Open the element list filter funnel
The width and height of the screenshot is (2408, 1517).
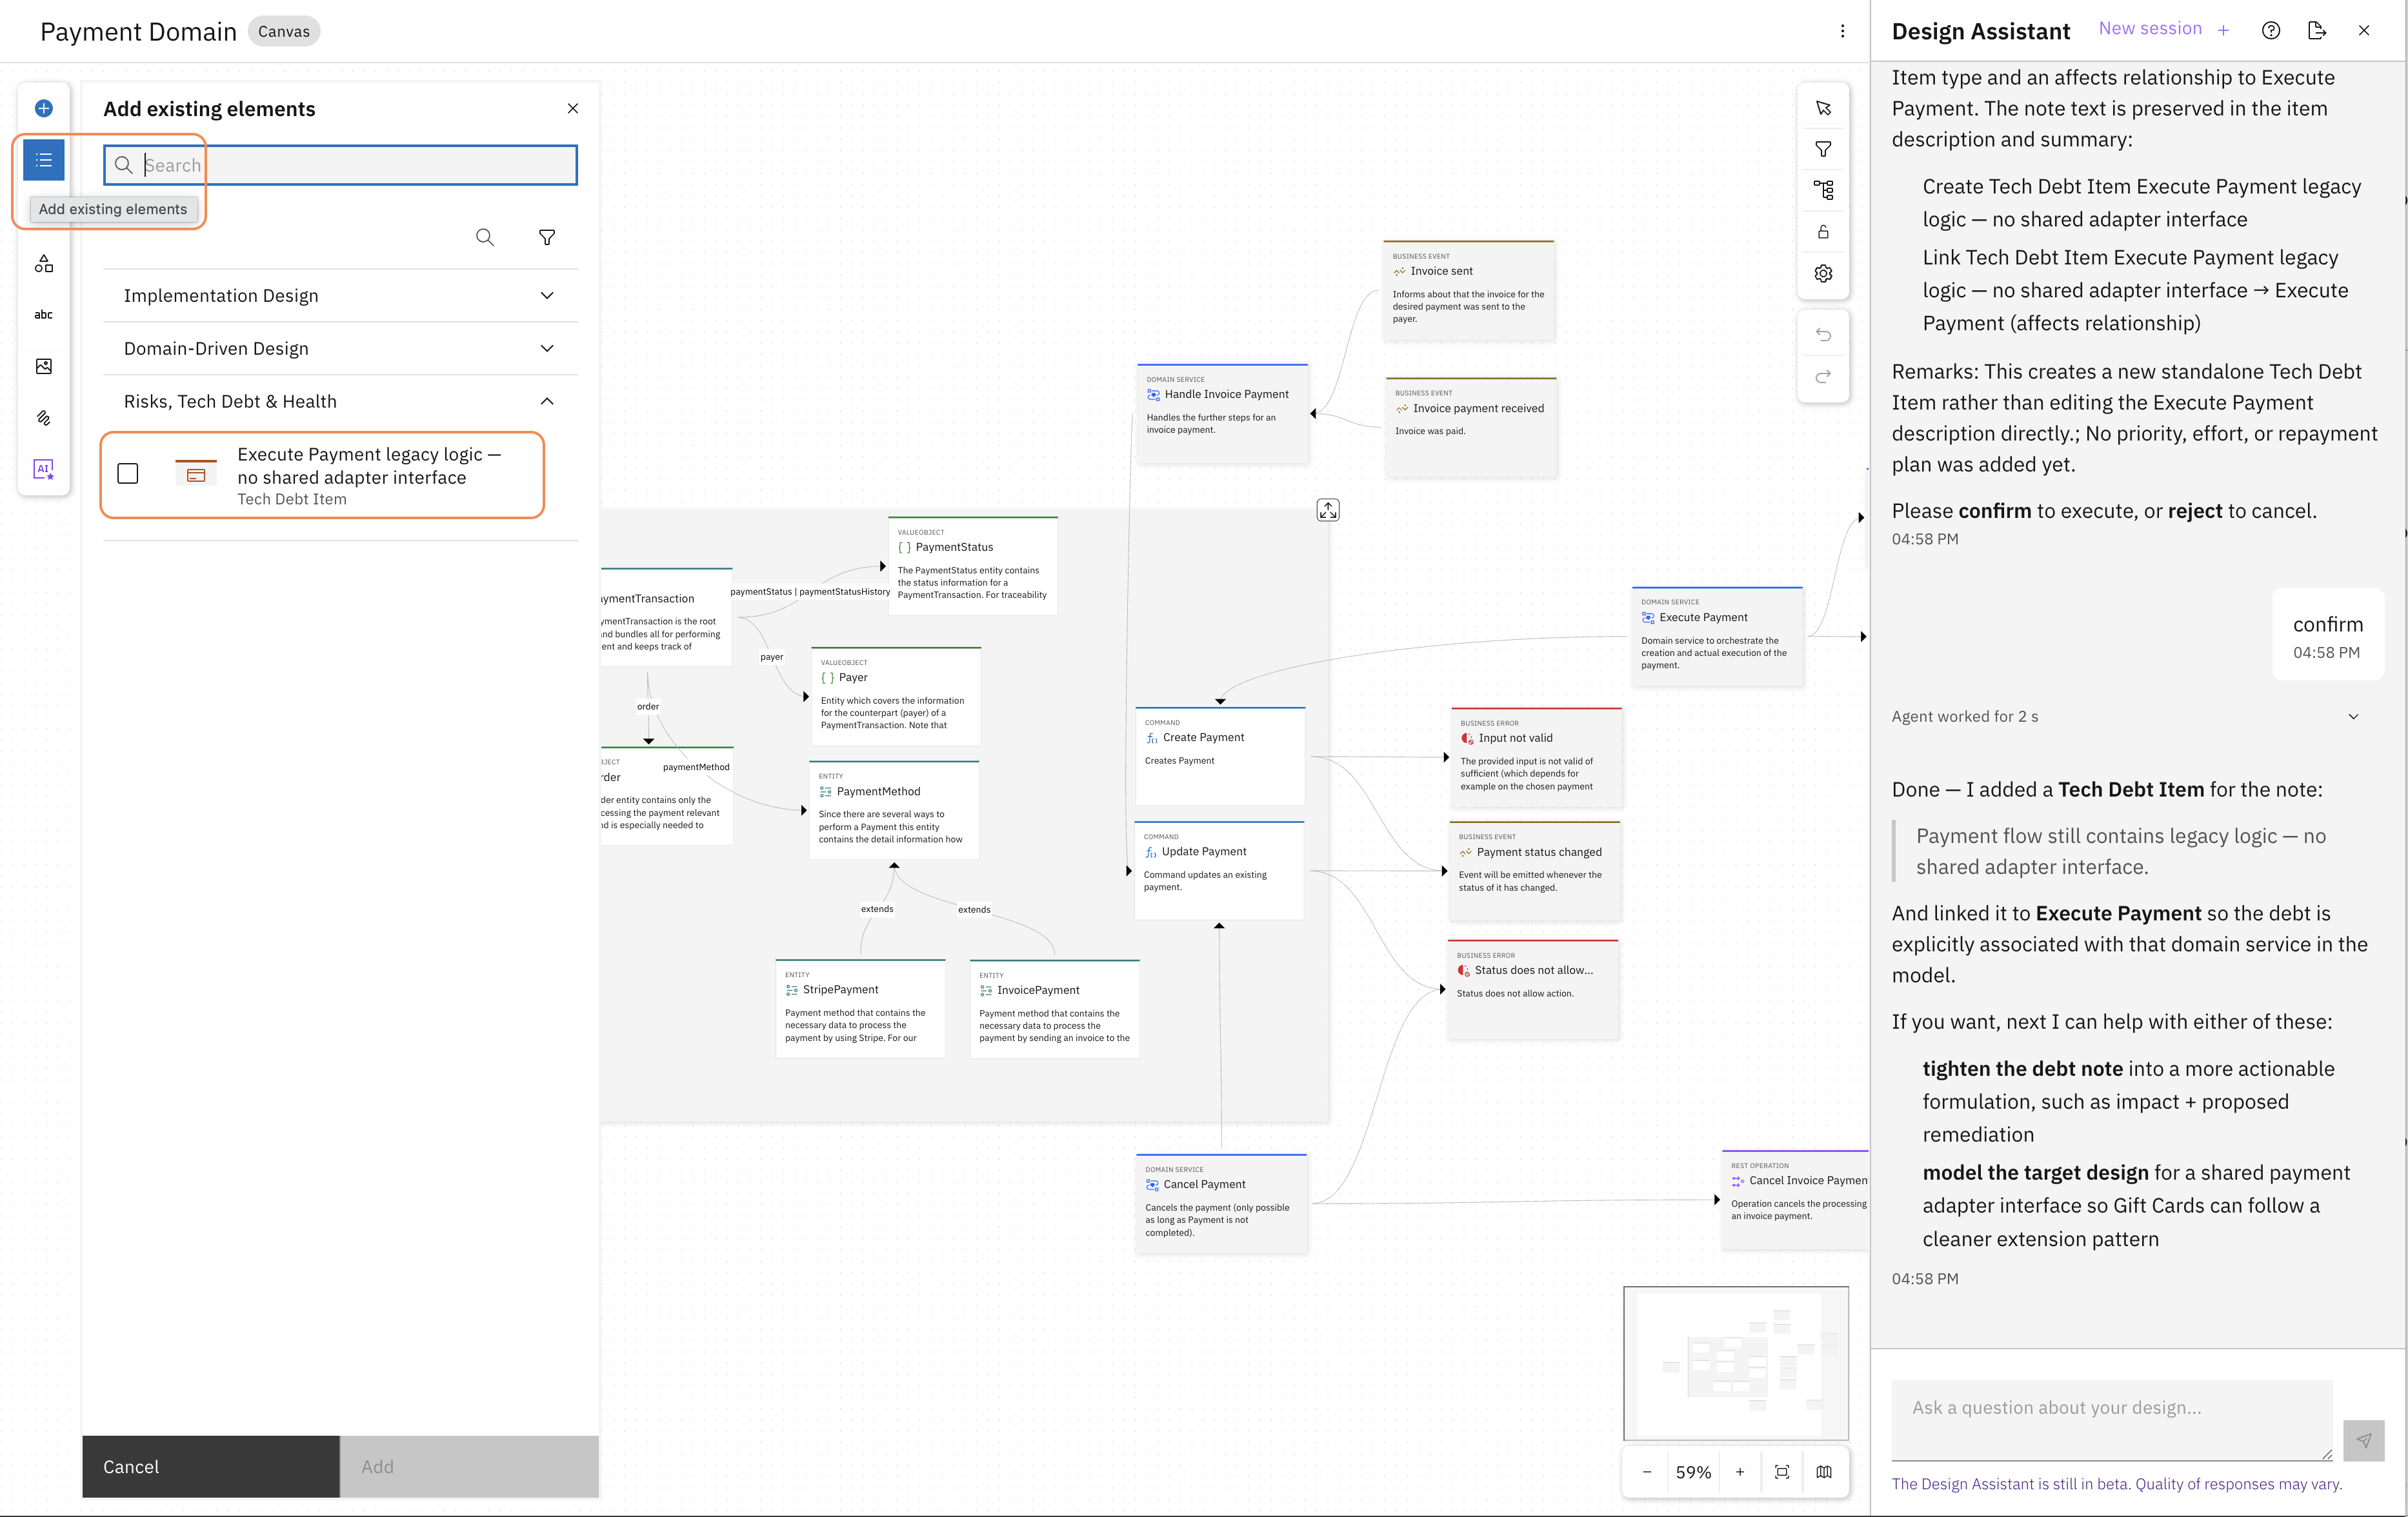(547, 238)
